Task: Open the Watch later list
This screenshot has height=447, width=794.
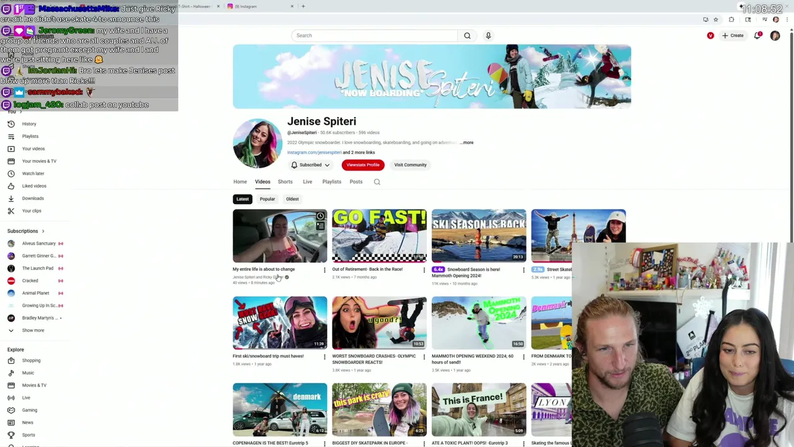Action: click(x=33, y=173)
